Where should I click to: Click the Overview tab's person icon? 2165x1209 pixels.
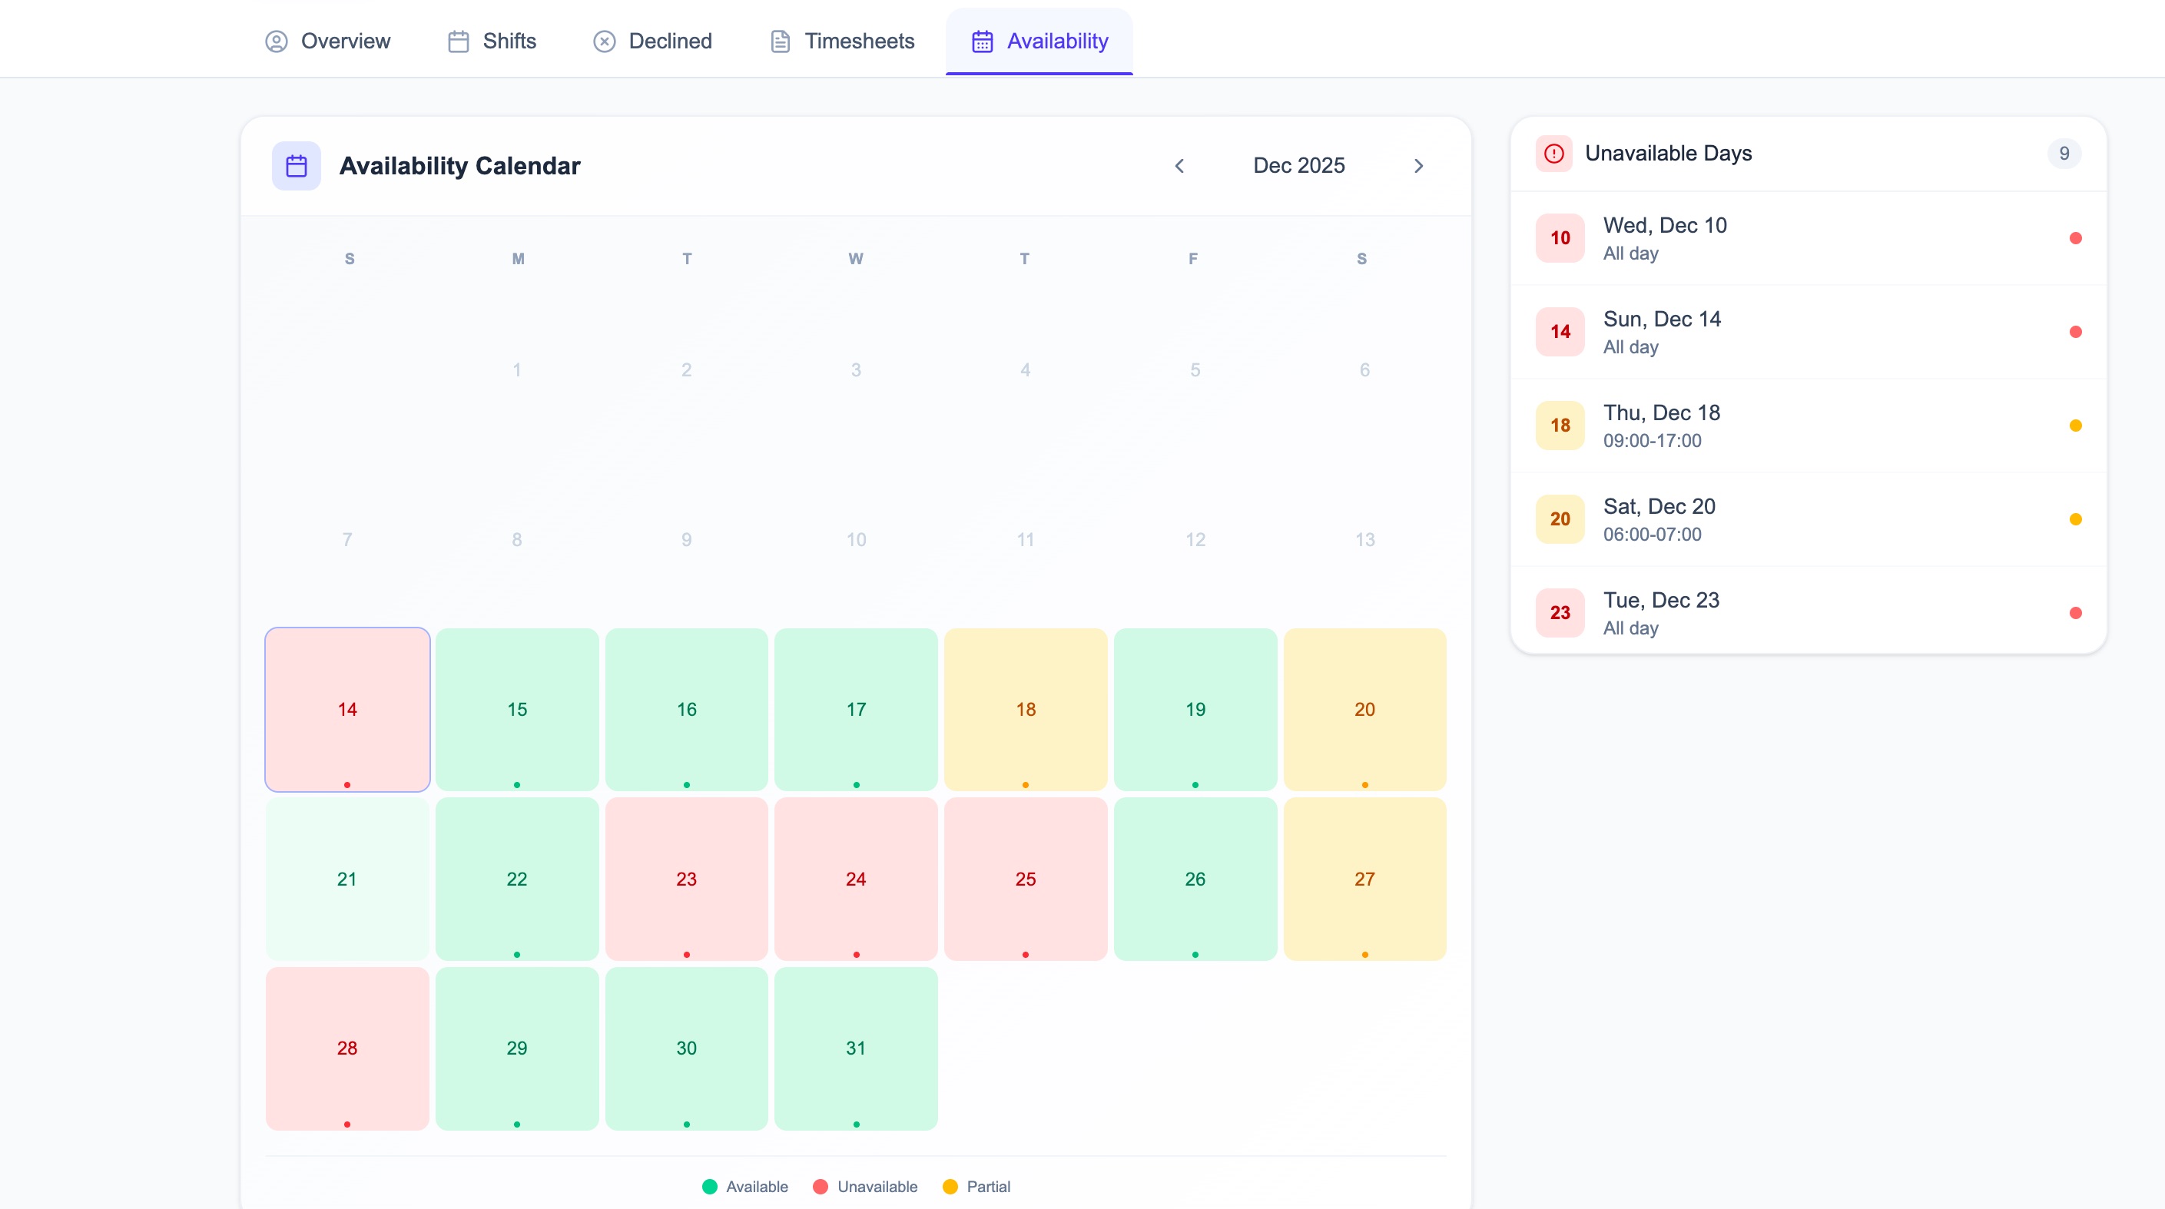(277, 41)
